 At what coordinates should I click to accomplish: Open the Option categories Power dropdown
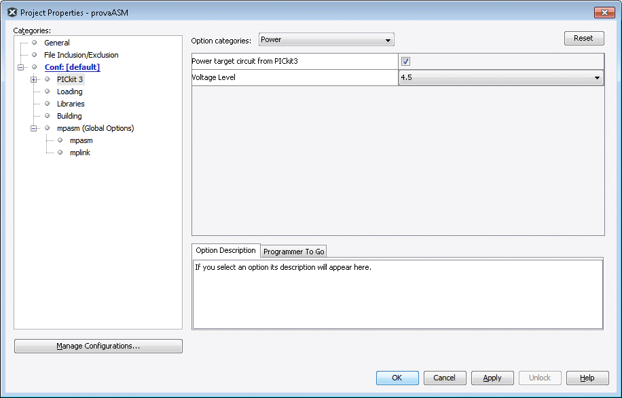pos(326,40)
